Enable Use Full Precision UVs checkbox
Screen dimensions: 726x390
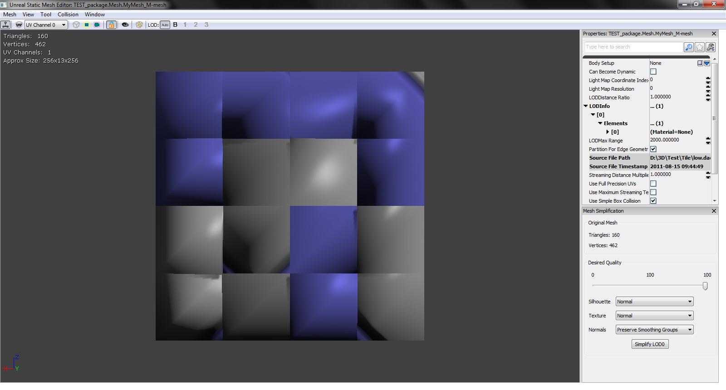(653, 184)
